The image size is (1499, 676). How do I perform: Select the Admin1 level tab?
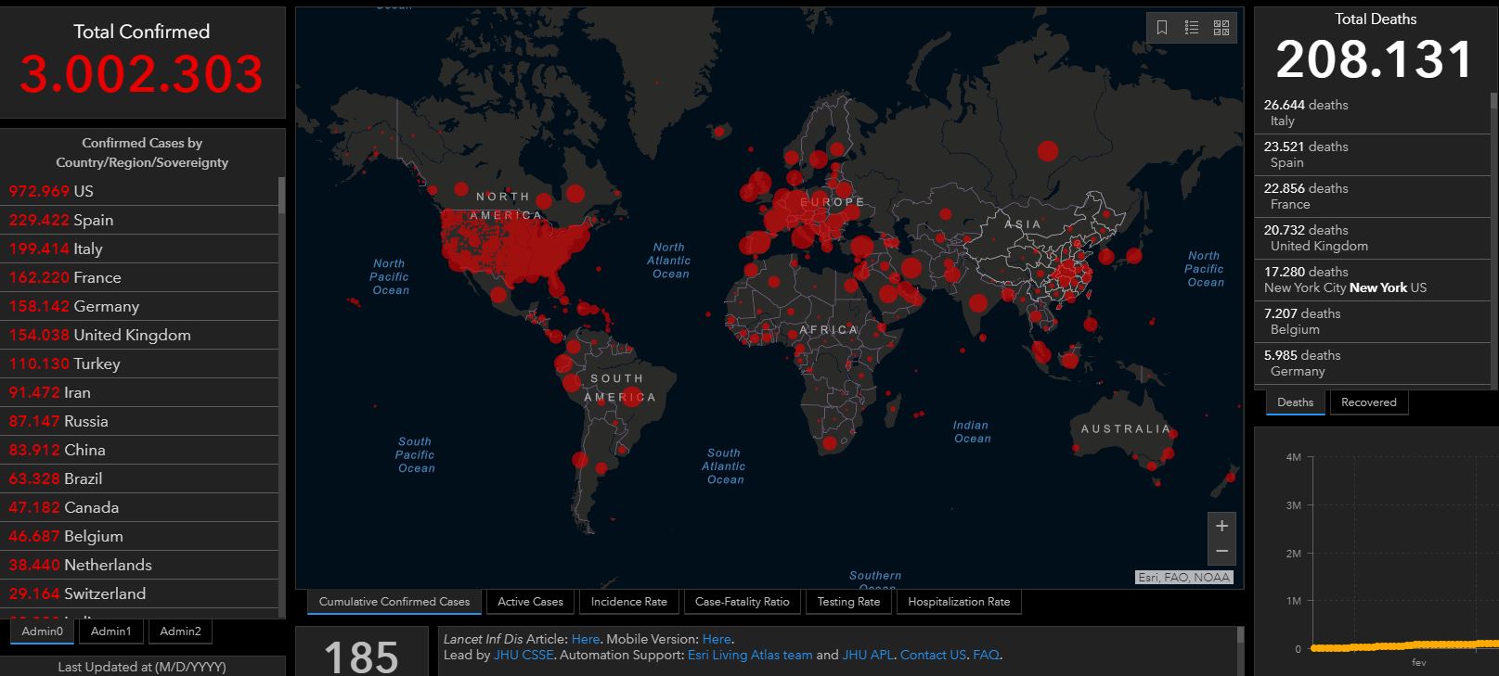tap(110, 631)
